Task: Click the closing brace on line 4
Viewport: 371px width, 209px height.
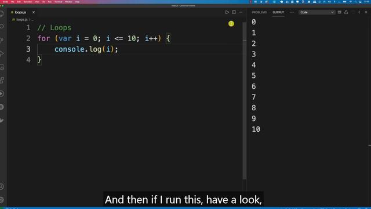Action: 39,60
